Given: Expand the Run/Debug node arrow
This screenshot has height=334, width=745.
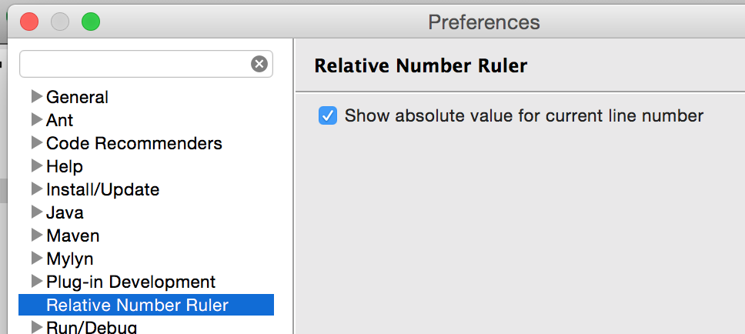Looking at the screenshot, I should 37,327.
